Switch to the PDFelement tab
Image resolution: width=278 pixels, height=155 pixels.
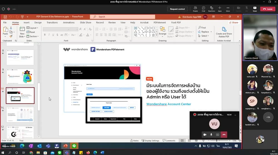pyautogui.click(x=160, y=22)
